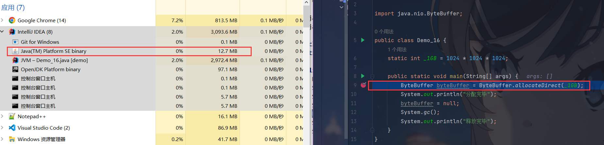Viewport: 604px width, 145px height.
Task: Click the "1 个用法" usages hint
Action: pos(397,49)
